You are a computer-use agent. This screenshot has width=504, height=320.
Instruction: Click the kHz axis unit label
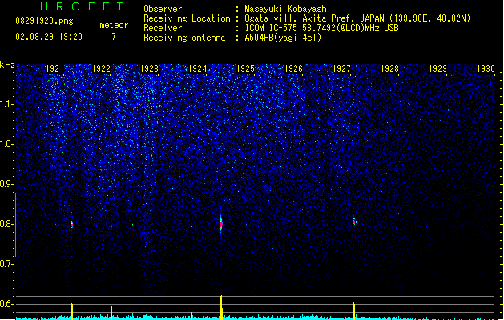click(x=7, y=65)
